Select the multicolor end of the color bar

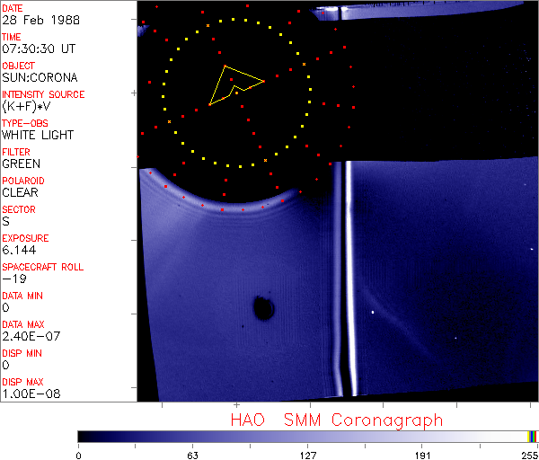tap(532, 436)
